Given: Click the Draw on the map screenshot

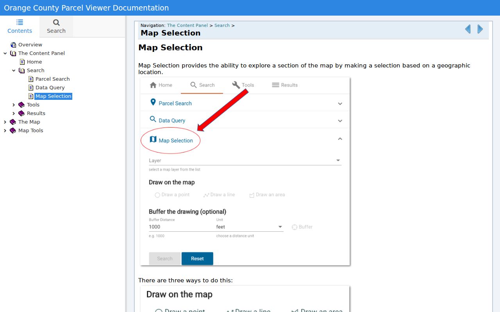Looking at the screenshot, I should [245, 299].
